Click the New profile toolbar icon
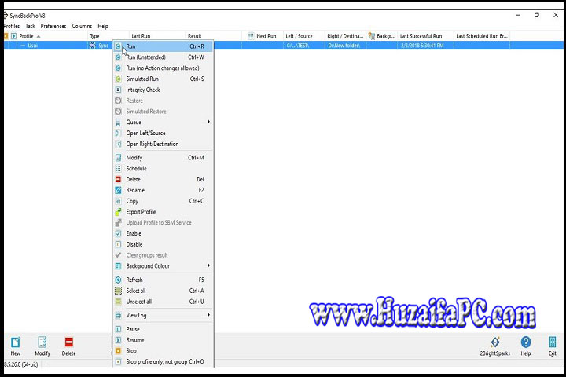This screenshot has width=566, height=377. pos(16,342)
